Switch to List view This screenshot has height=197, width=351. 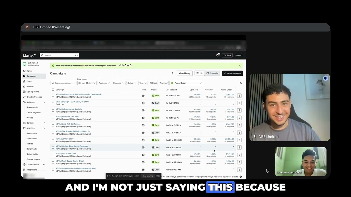[x=200, y=73]
